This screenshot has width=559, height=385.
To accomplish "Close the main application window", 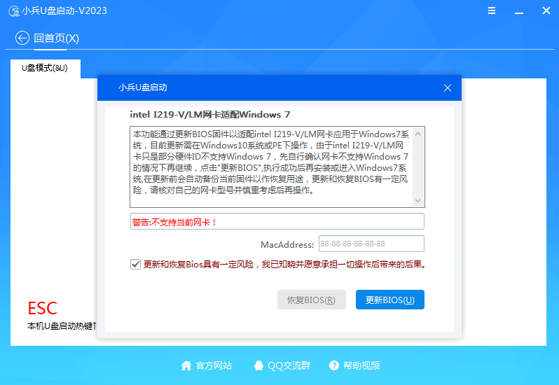I will (546, 10).
